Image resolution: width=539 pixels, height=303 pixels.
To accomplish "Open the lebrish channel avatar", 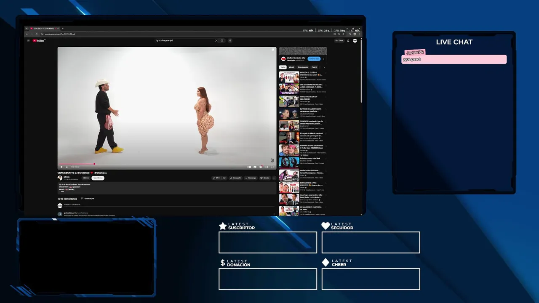I will 60,178.
